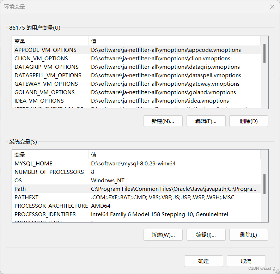
Task: Click the user variables list scrollbar thumb
Action: click(264, 53)
